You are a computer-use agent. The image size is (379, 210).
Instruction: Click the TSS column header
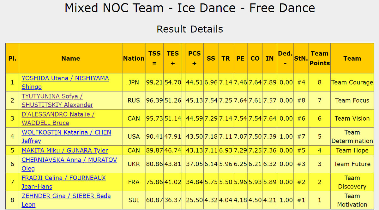[x=154, y=58]
